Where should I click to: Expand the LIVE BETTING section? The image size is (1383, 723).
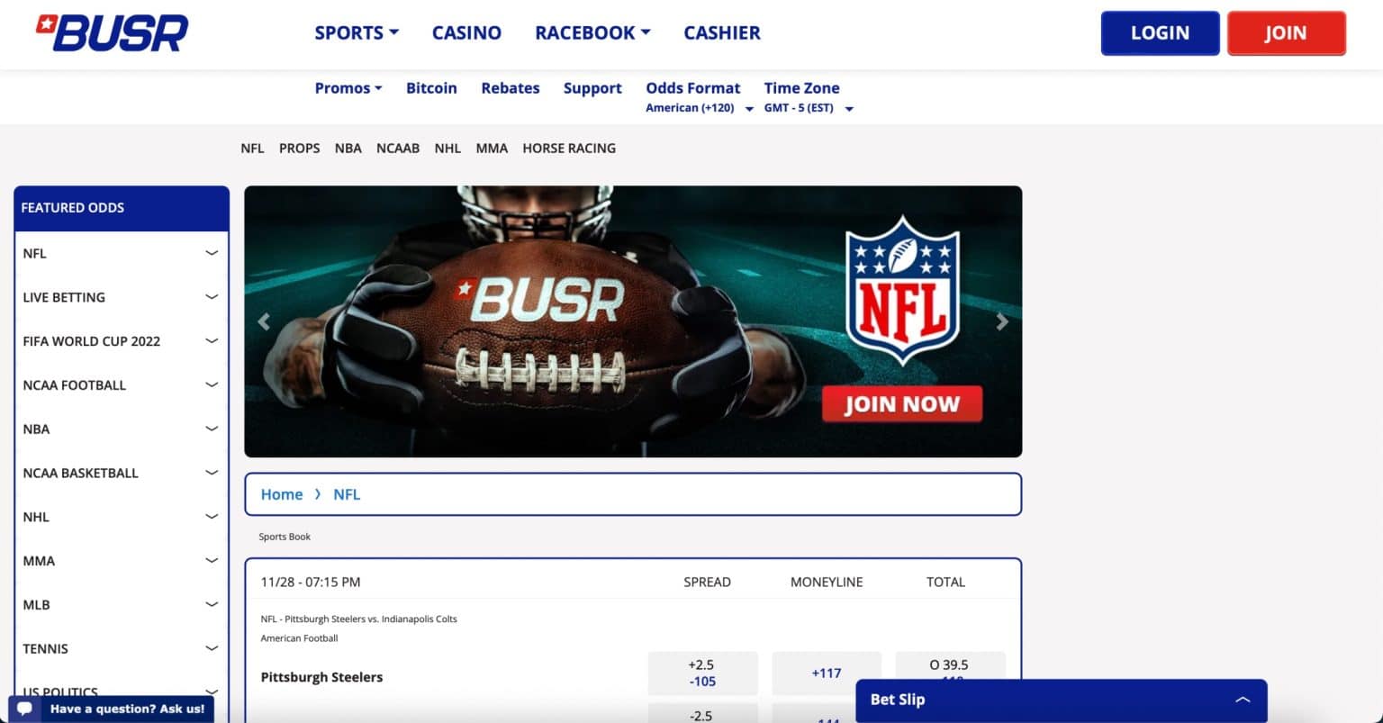coord(212,296)
